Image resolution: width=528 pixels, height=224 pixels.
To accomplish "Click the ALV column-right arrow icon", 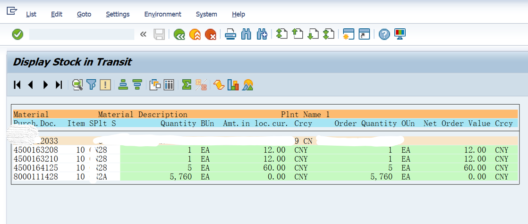I will point(45,85).
